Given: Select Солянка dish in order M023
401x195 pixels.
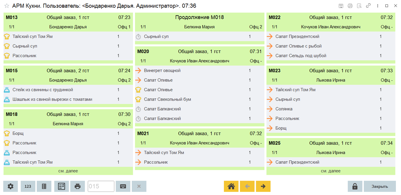Looking at the screenshot, I should 284,109.
